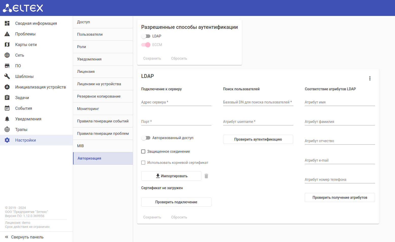Focus the Атрибут e-mail field
This screenshot has height=242, width=395.
click(x=340, y=160)
